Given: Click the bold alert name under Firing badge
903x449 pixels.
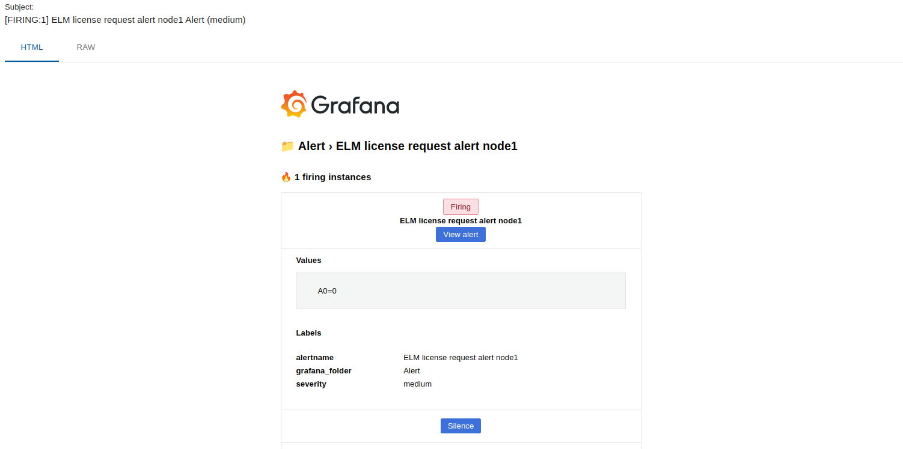Looking at the screenshot, I should [461, 221].
